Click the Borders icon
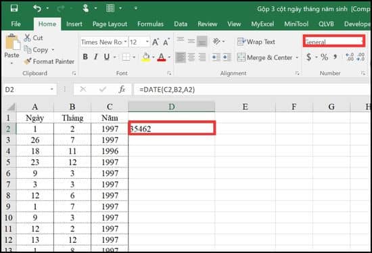 click(126, 57)
